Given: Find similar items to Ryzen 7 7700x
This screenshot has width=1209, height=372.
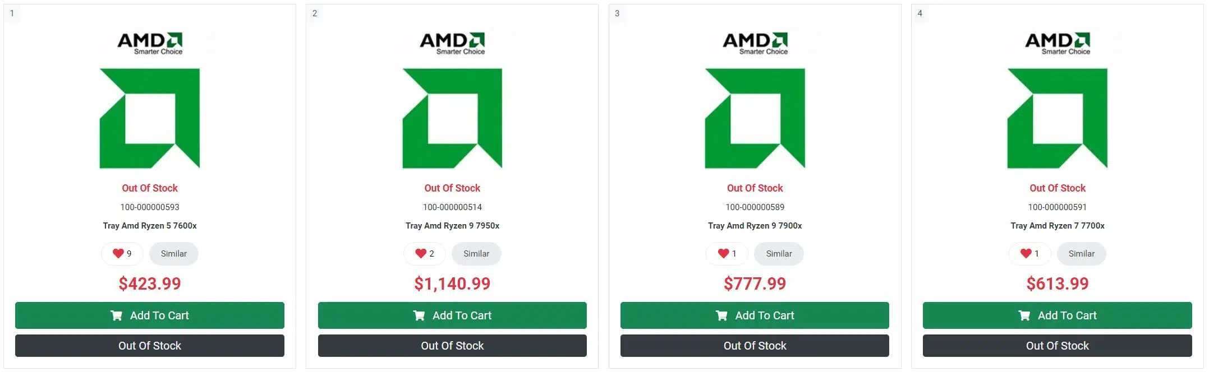Looking at the screenshot, I should coord(1082,254).
